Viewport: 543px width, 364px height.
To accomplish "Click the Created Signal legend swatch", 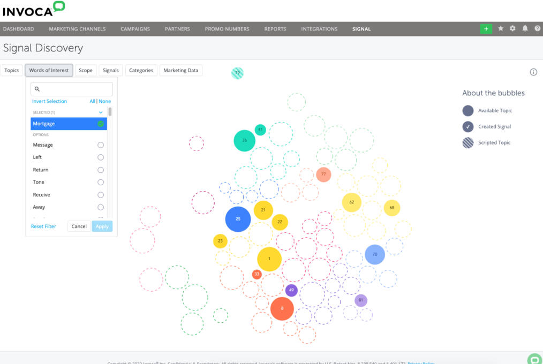I will click(x=468, y=127).
